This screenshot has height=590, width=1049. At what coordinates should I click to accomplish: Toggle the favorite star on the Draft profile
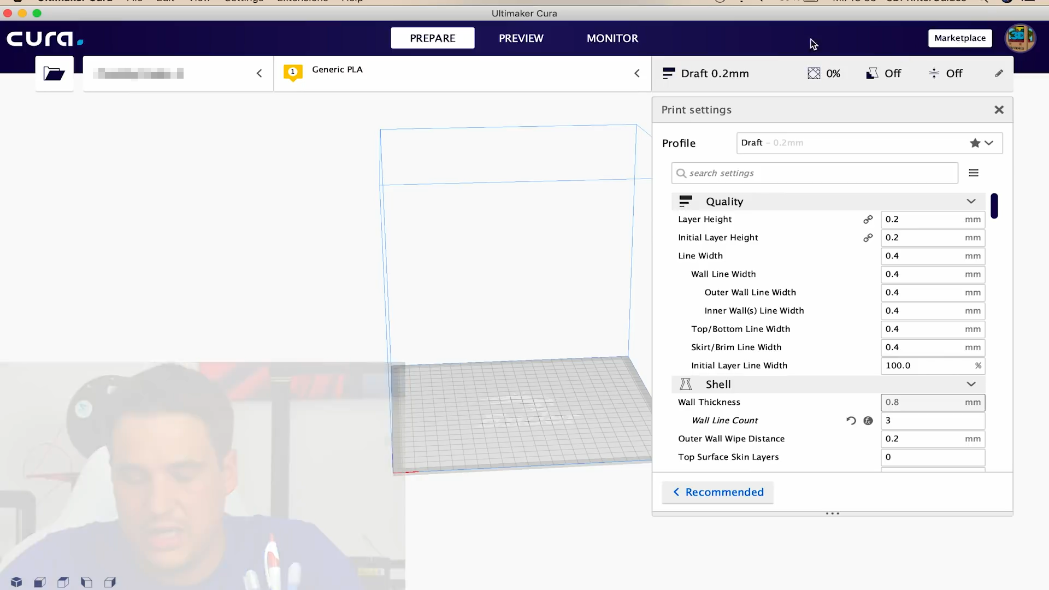[x=975, y=143]
